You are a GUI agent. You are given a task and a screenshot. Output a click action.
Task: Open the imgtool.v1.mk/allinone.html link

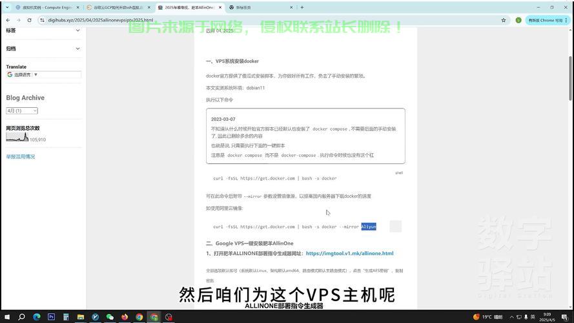click(x=349, y=253)
